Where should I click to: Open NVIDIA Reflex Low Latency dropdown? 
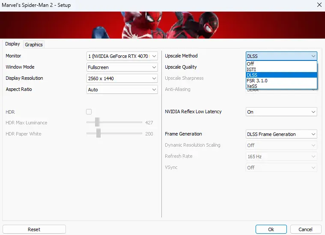point(281,112)
